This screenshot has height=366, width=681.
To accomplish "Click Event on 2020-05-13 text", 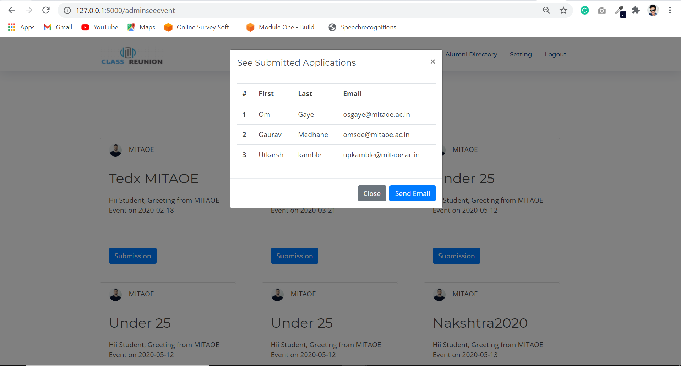I will pyautogui.click(x=465, y=355).
